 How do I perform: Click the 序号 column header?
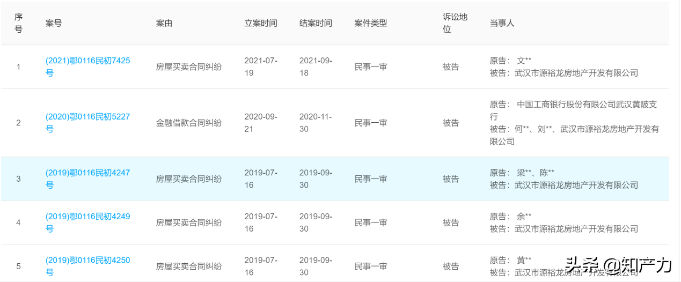[18, 23]
